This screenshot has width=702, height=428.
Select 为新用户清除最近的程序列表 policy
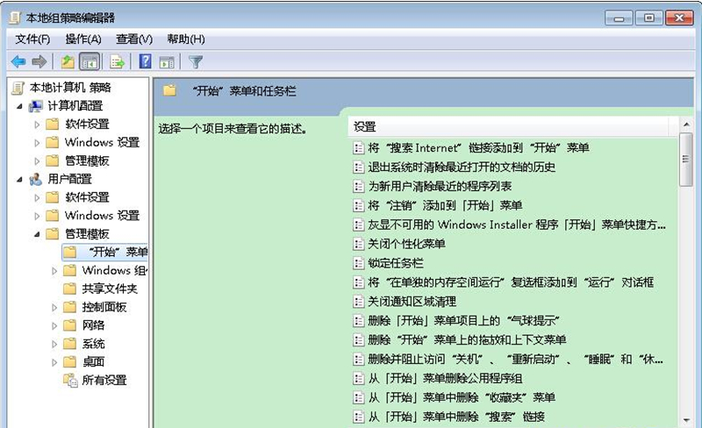(440, 186)
